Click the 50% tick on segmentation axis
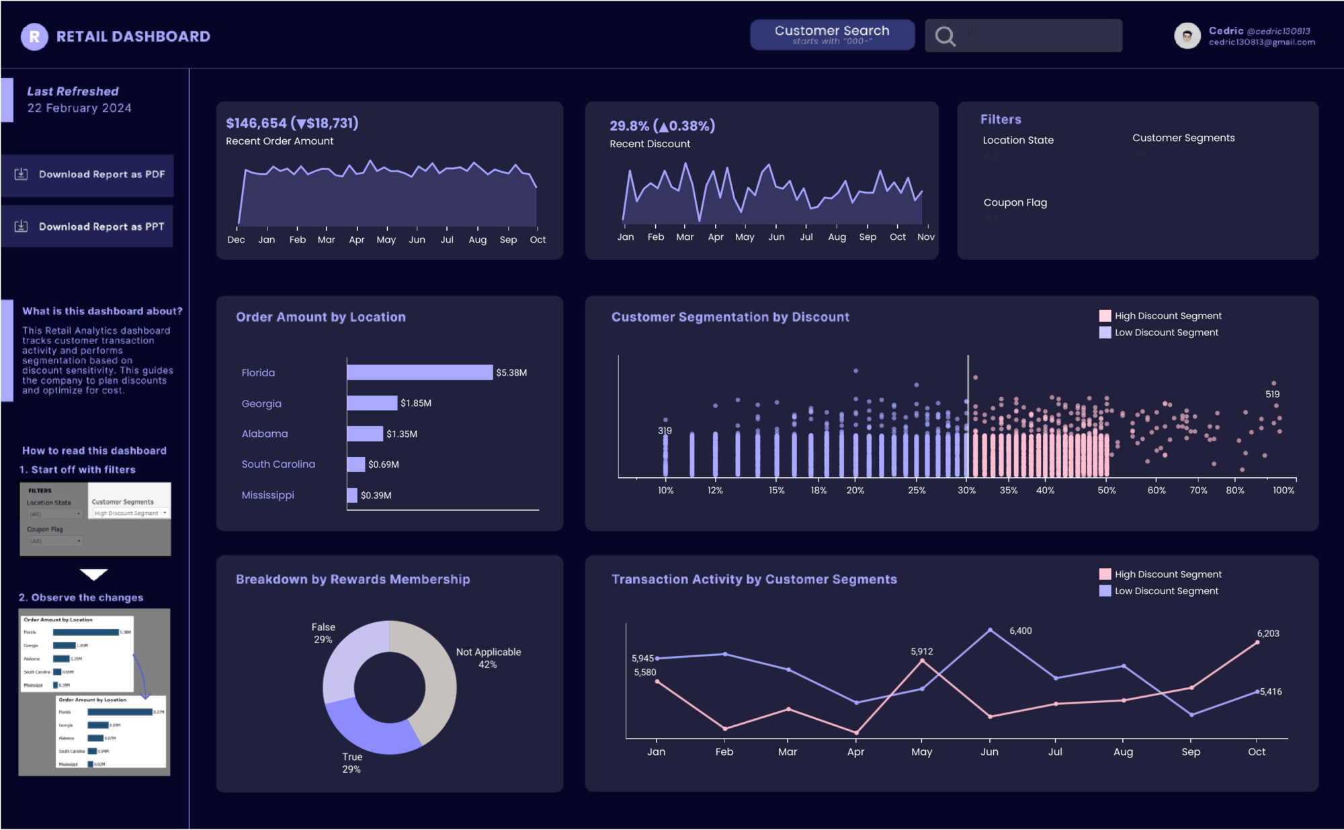The width and height of the screenshot is (1344, 830). point(1107,491)
